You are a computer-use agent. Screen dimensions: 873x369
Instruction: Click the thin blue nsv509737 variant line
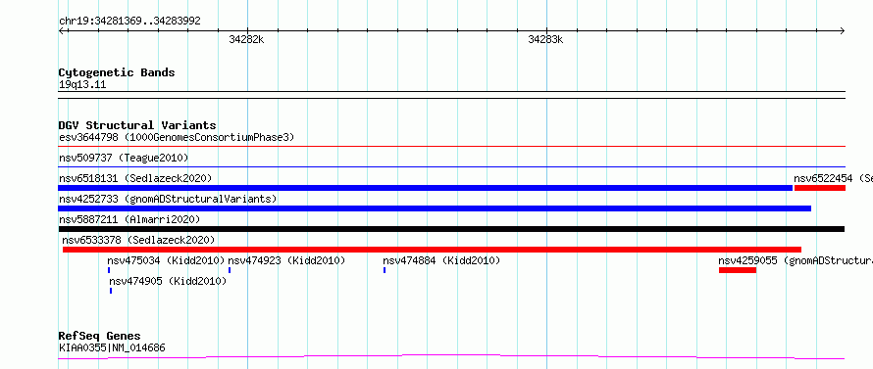(x=451, y=166)
